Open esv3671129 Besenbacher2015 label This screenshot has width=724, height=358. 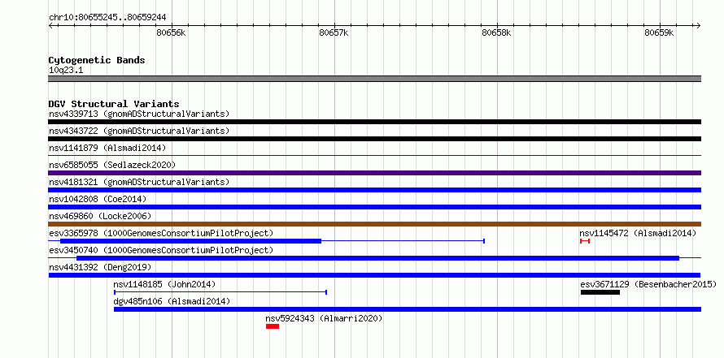(x=648, y=284)
